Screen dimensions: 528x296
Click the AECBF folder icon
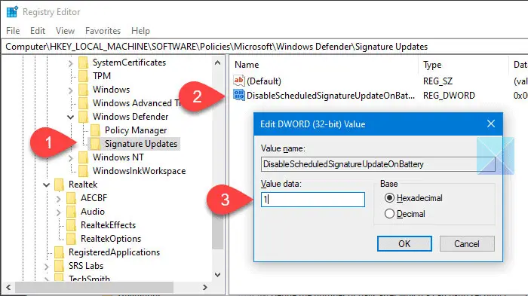(x=71, y=198)
